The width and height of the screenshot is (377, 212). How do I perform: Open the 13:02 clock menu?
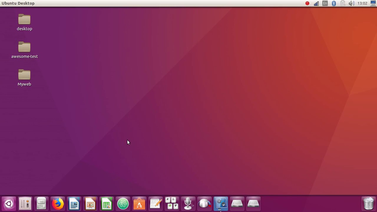(362, 3)
